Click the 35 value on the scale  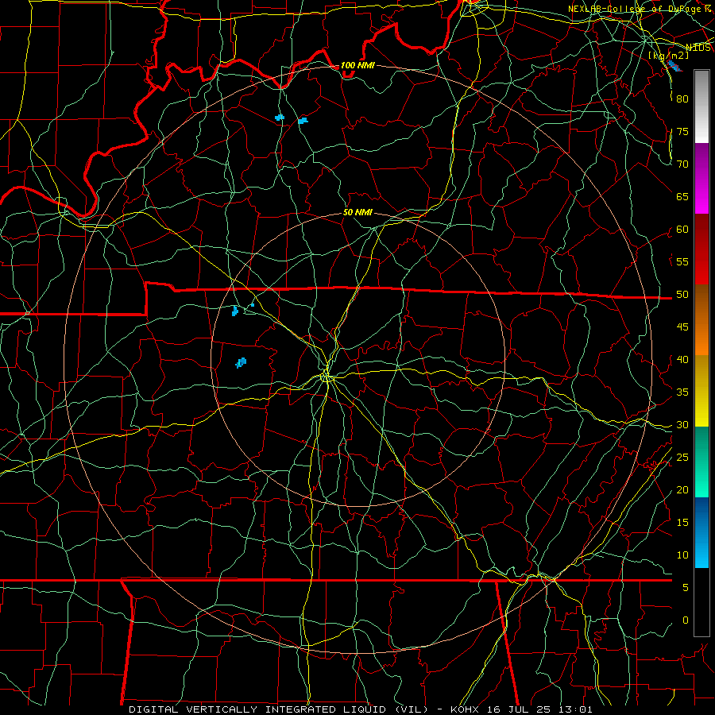(682, 392)
